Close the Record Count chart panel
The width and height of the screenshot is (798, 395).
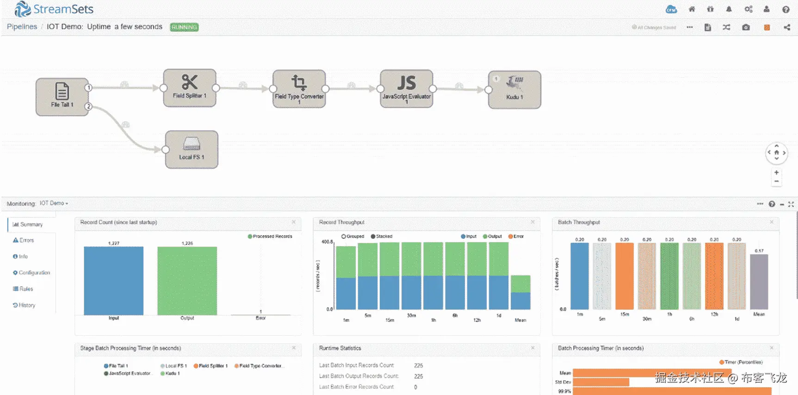tap(294, 222)
